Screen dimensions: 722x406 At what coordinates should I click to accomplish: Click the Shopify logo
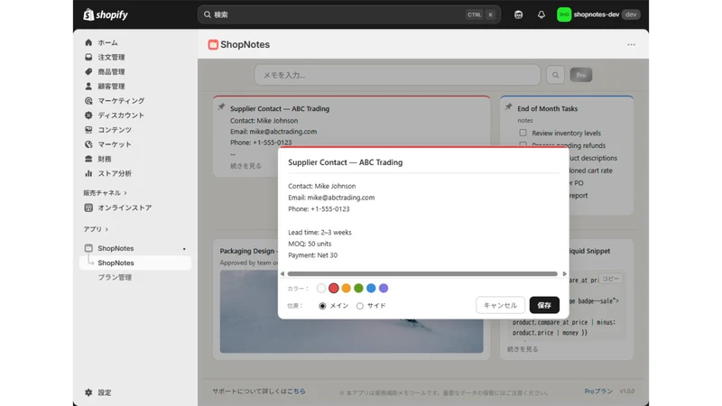(x=106, y=14)
